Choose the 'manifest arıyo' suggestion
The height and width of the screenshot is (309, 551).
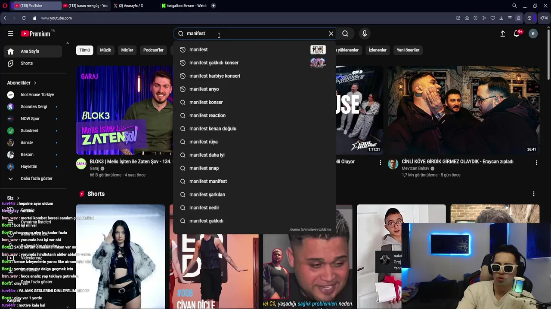coord(254,89)
